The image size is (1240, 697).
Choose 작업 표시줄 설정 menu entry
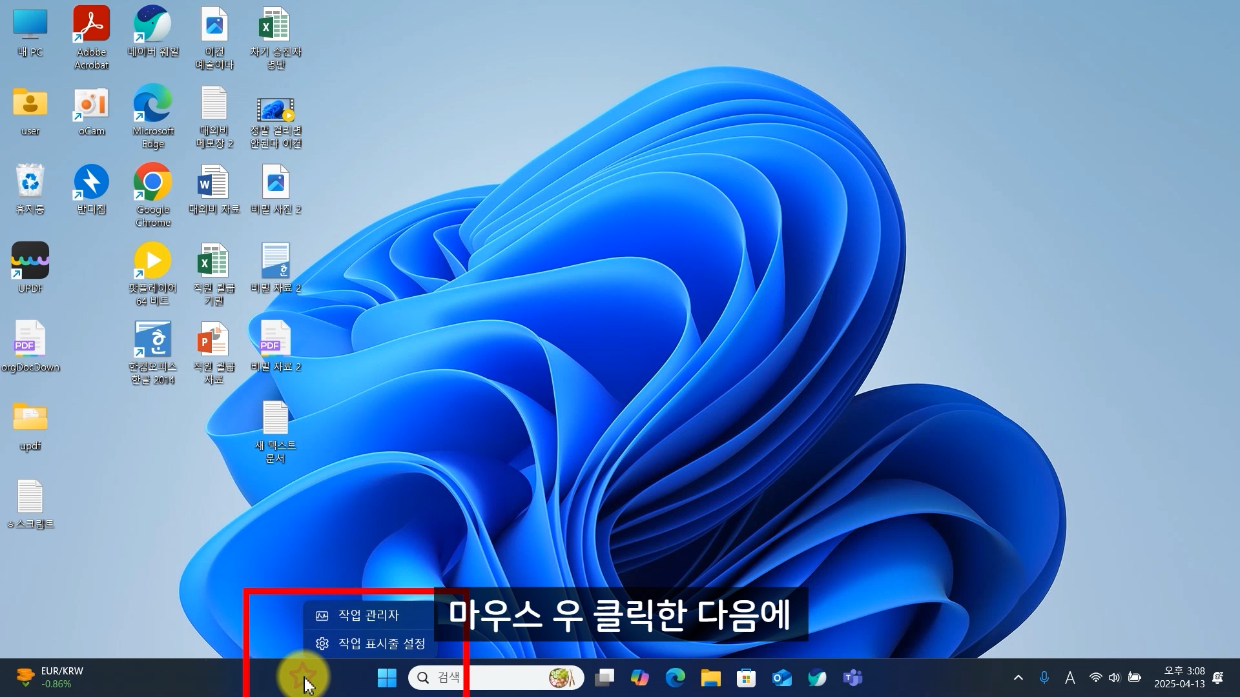[x=381, y=643]
